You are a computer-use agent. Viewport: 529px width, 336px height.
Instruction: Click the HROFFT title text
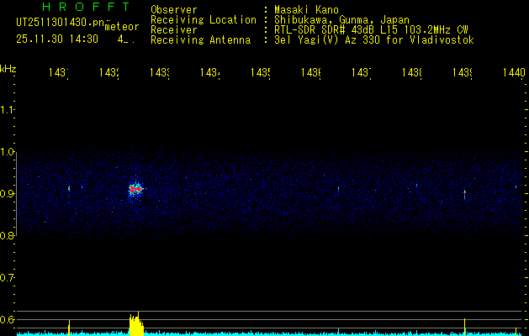[x=86, y=7]
